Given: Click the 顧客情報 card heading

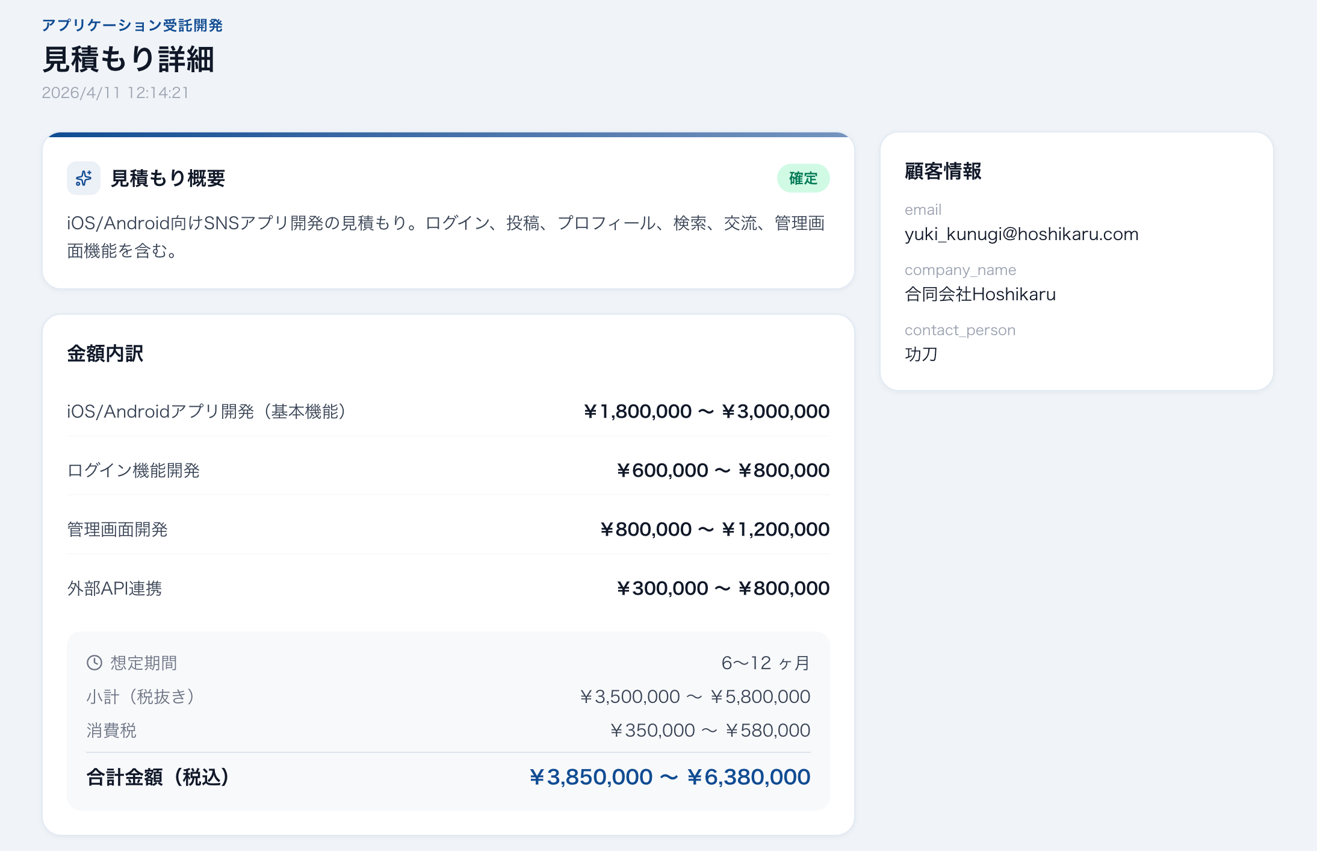Looking at the screenshot, I should pos(943,172).
